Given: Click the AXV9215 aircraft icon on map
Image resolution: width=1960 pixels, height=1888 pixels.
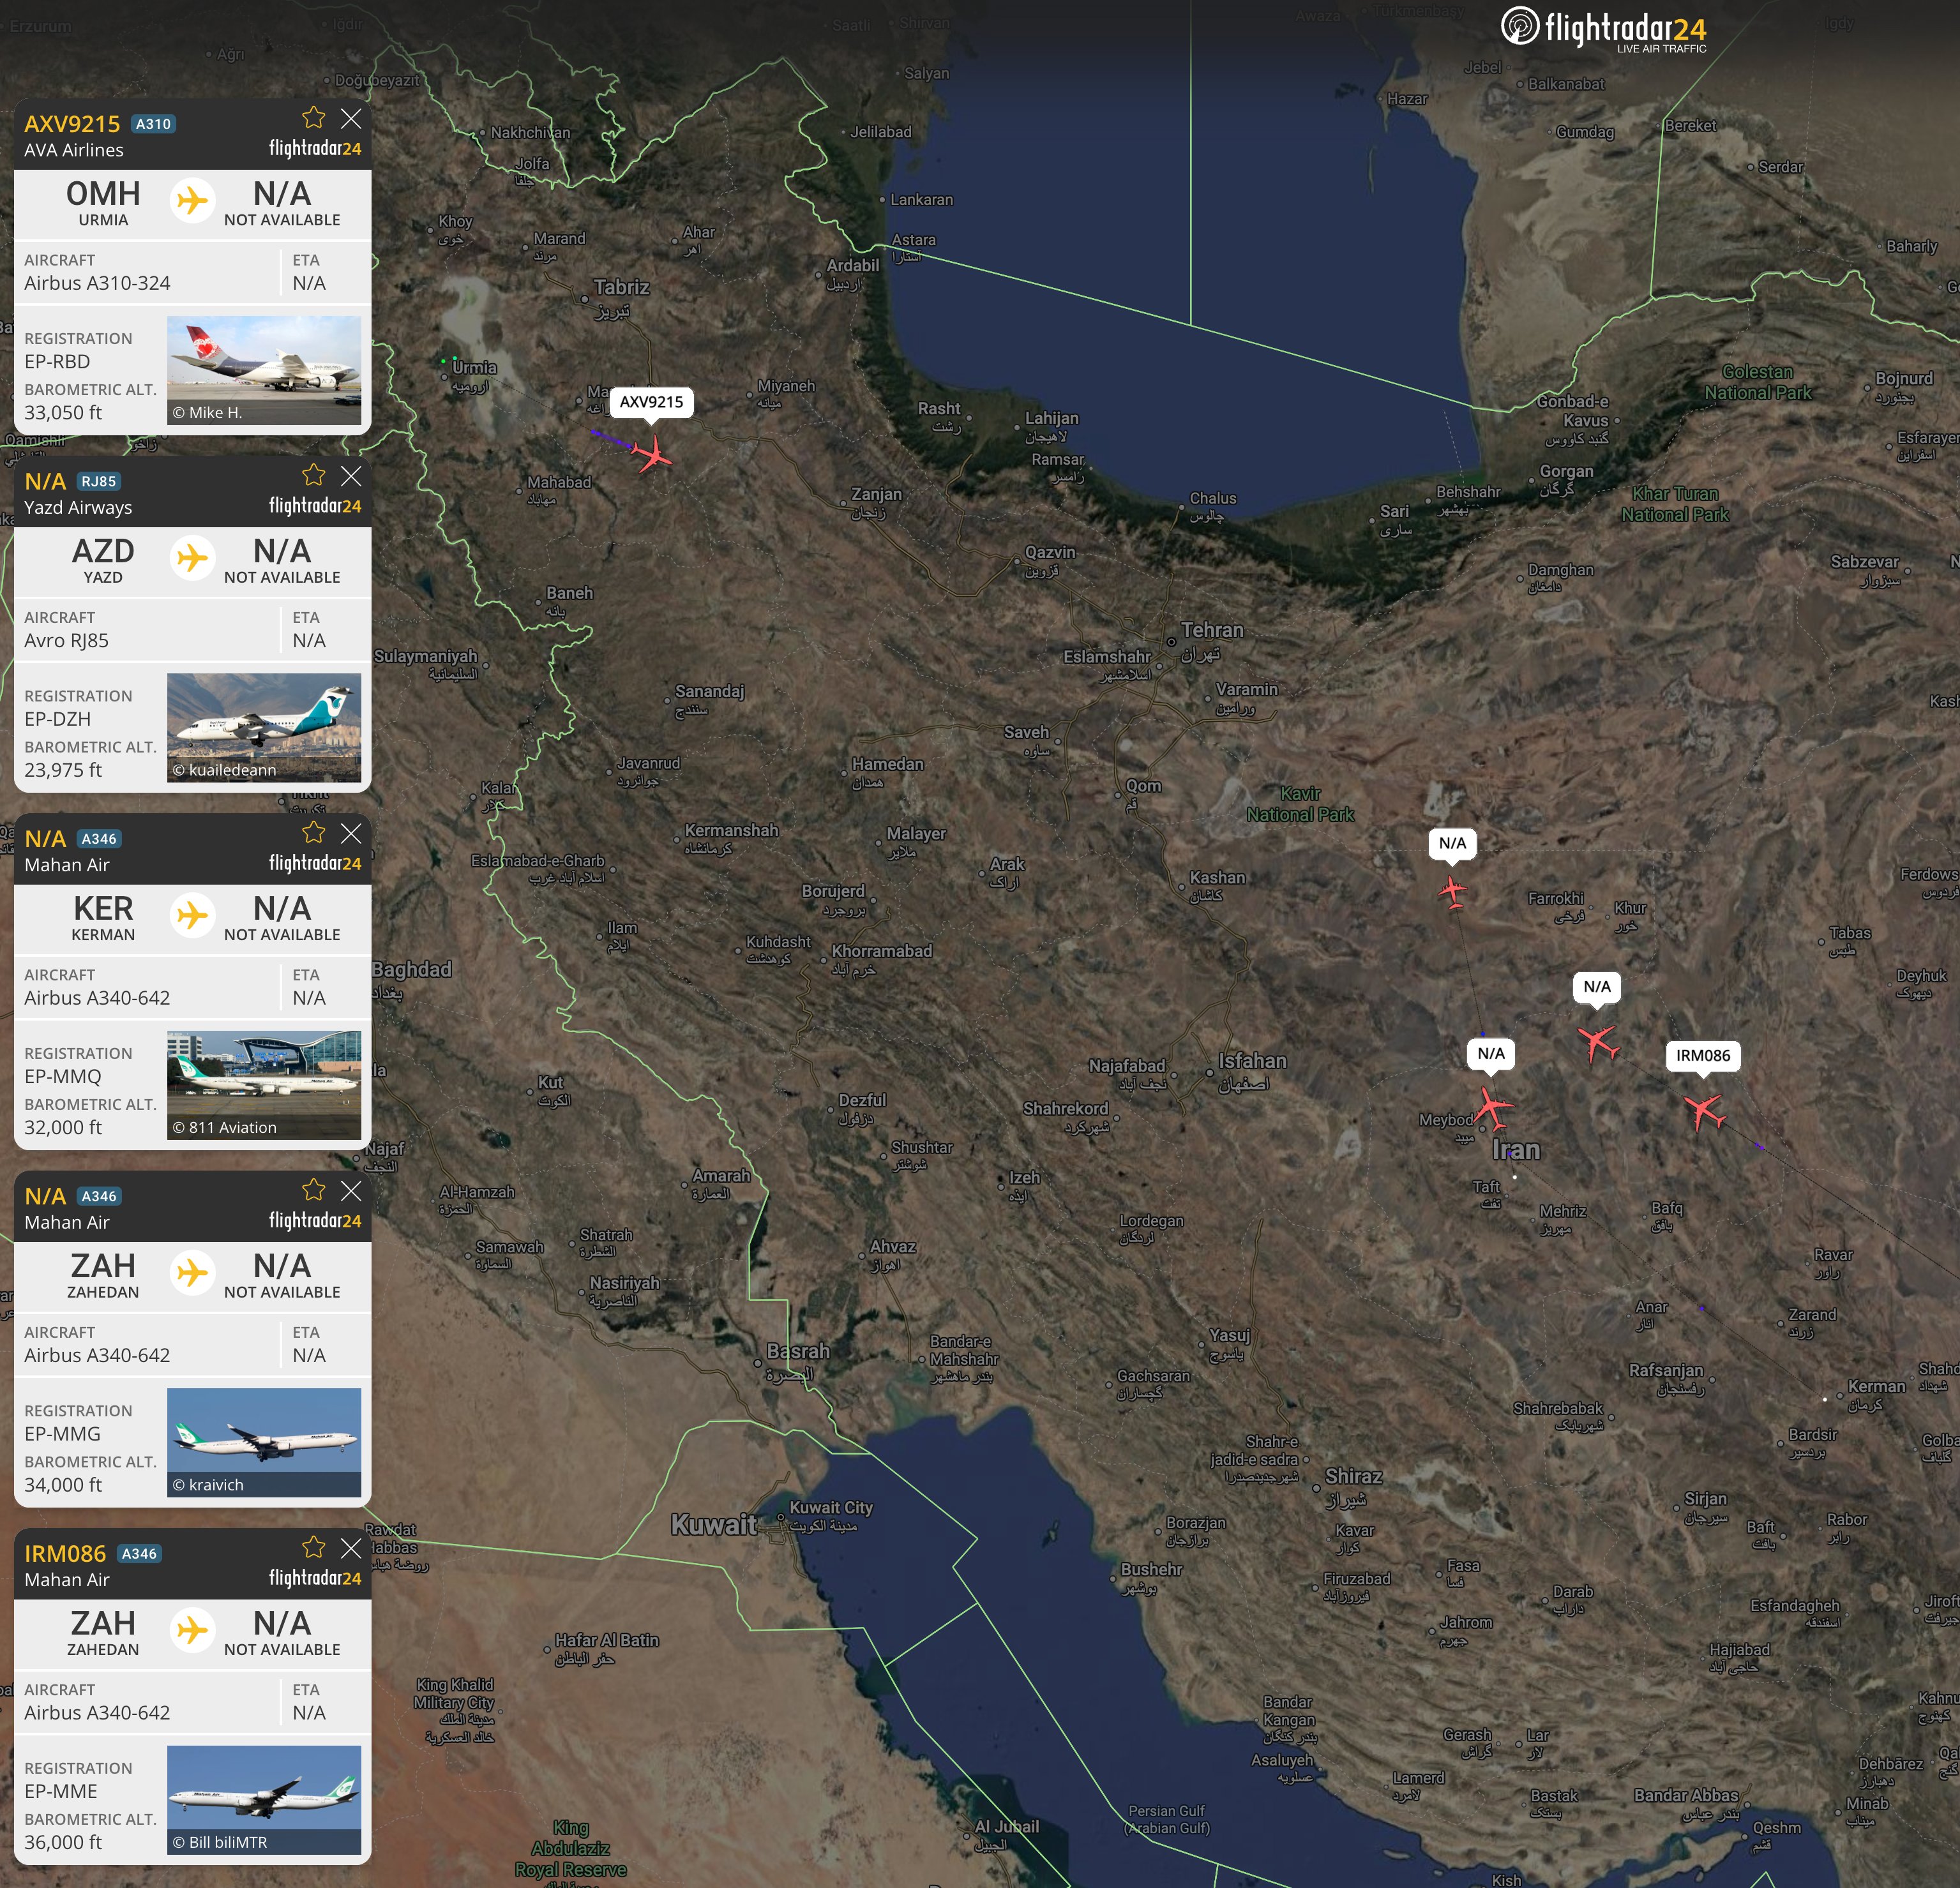Looking at the screenshot, I should coord(653,455).
